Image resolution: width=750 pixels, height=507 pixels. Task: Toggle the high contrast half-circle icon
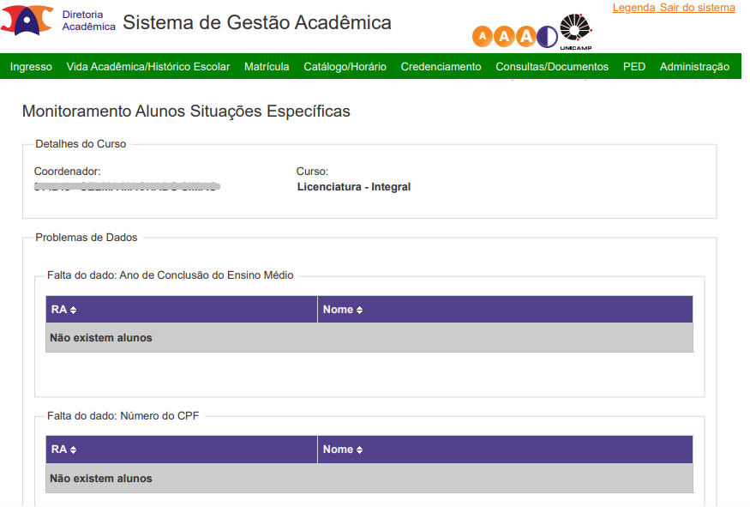point(547,37)
